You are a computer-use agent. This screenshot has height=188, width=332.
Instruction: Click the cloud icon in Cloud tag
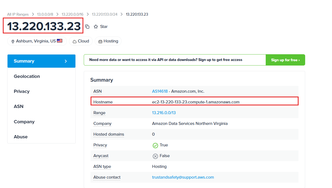[74, 42]
